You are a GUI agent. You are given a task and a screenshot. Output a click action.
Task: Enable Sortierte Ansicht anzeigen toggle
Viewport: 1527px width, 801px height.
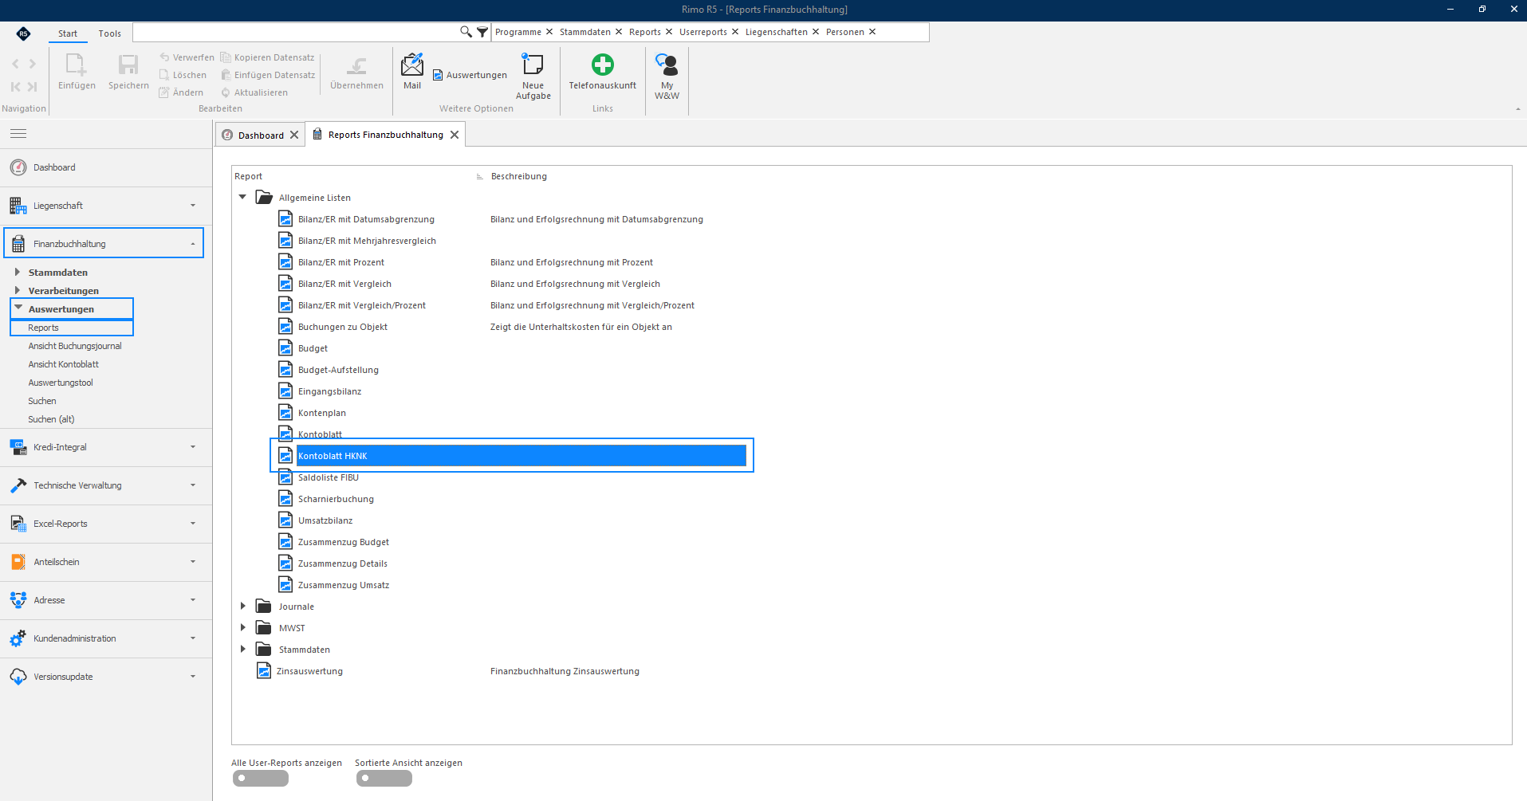(x=384, y=779)
